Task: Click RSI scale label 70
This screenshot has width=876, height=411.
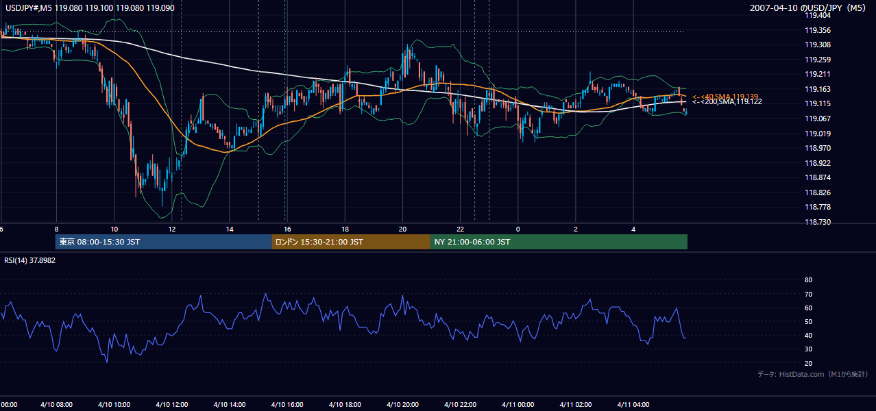Action: pyautogui.click(x=808, y=294)
